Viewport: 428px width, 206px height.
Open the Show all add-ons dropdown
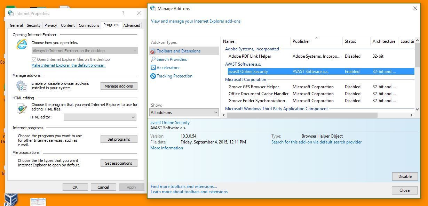[184, 113]
